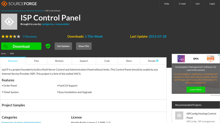Click the ISP Control Panel project icon
220x123 pixels.
click(9, 22)
